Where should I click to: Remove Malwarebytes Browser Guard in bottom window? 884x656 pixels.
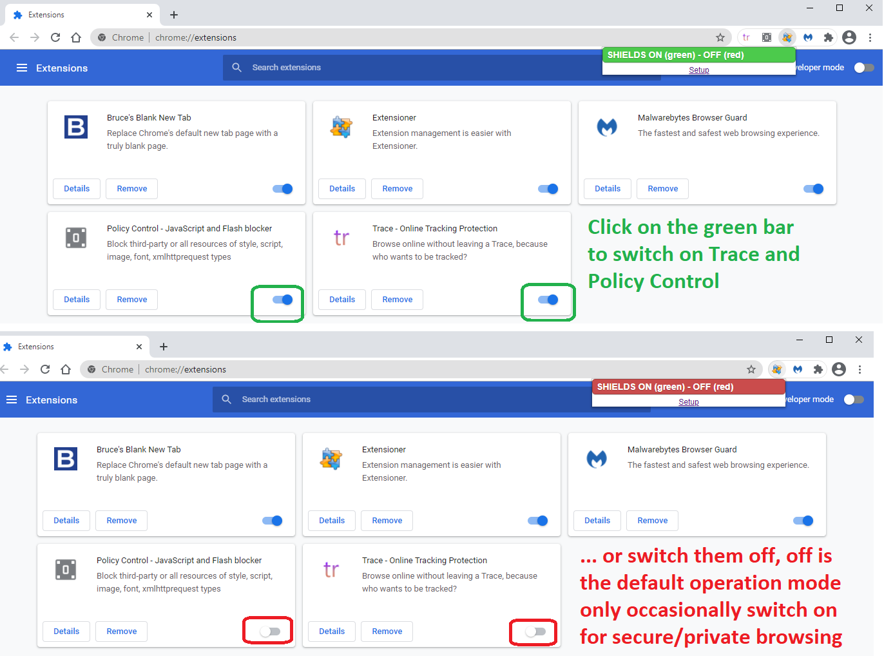[653, 521]
